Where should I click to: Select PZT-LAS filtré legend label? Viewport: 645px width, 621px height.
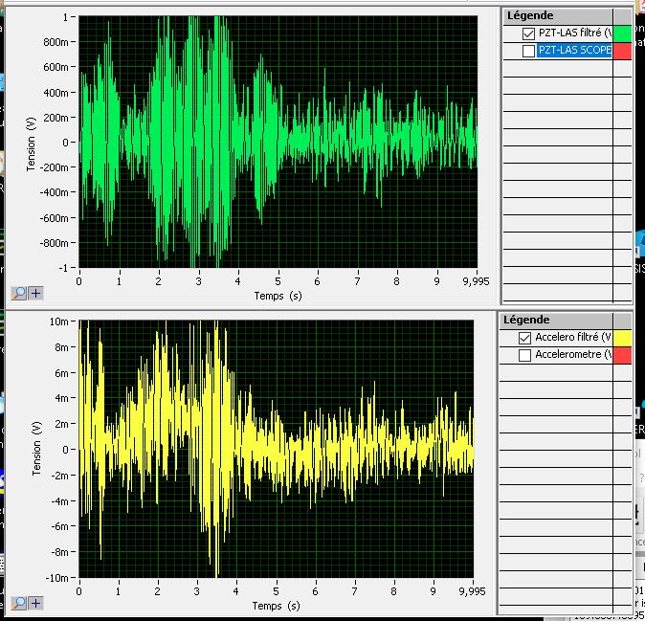(x=574, y=33)
